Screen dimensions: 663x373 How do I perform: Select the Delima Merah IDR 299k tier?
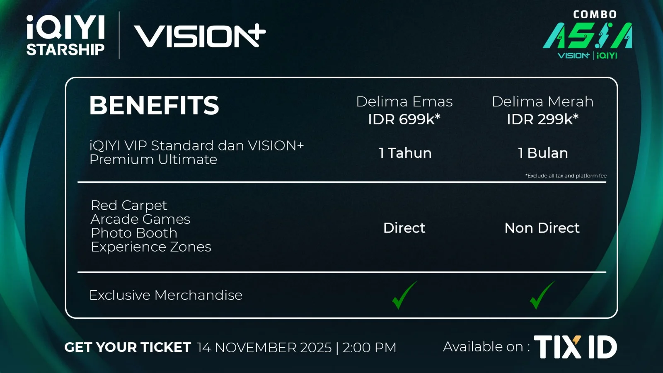(x=542, y=110)
